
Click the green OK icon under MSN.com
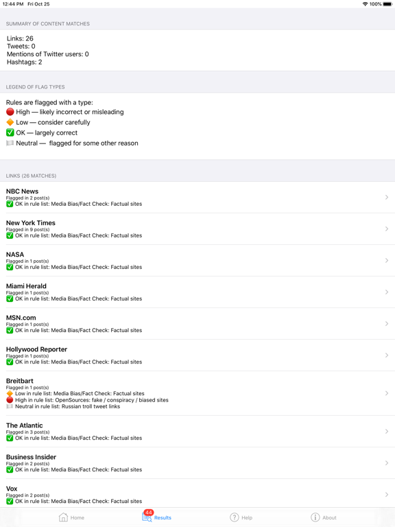10,330
